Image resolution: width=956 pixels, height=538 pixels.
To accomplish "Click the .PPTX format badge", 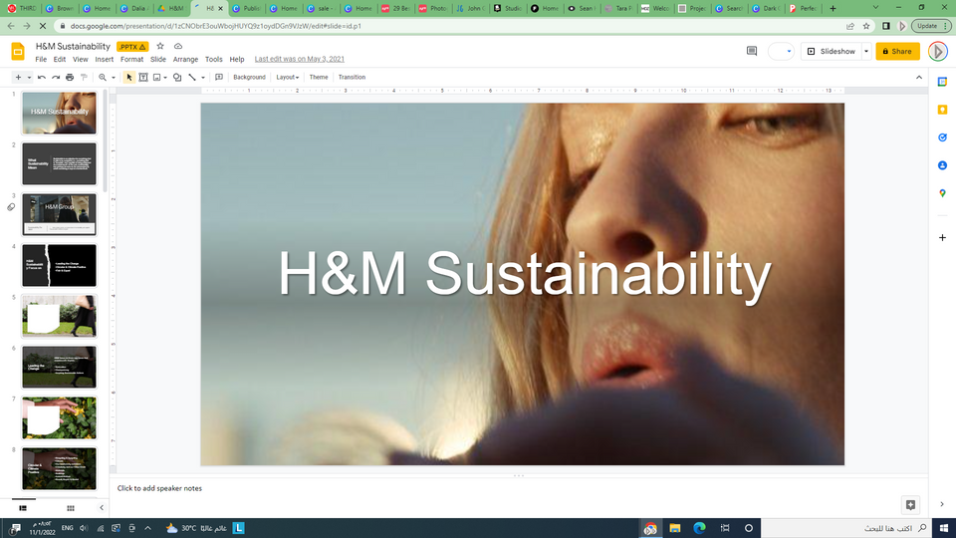I will [x=132, y=47].
